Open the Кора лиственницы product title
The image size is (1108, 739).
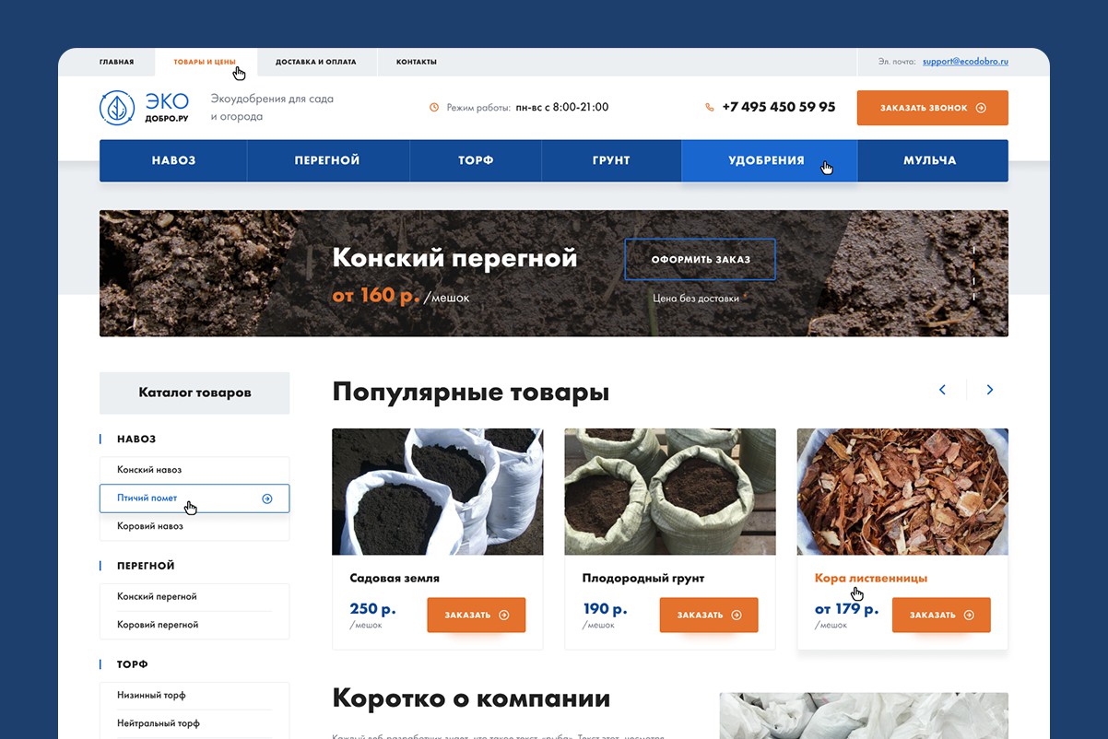point(871,579)
